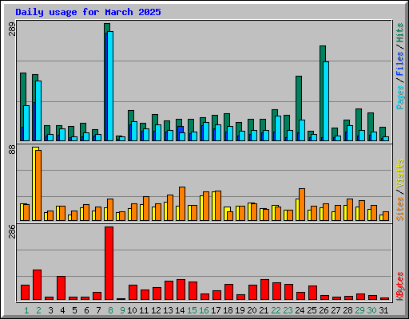Click the orange Sites bar for day 24

pyautogui.click(x=302, y=204)
